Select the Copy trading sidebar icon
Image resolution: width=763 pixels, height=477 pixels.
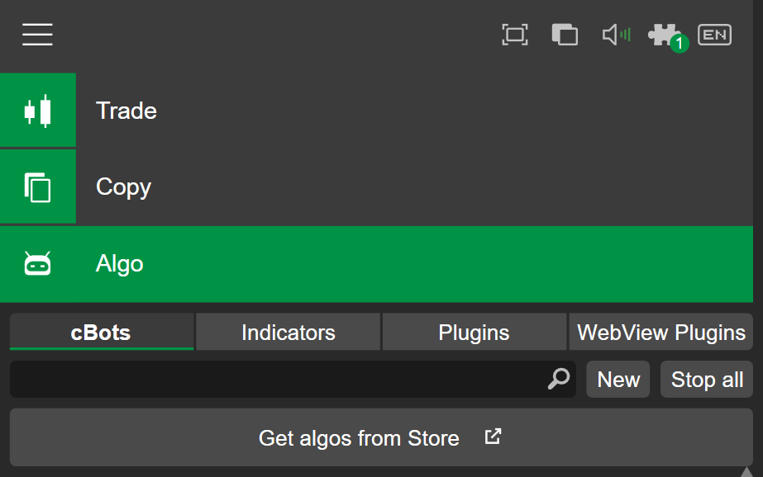(x=37, y=187)
